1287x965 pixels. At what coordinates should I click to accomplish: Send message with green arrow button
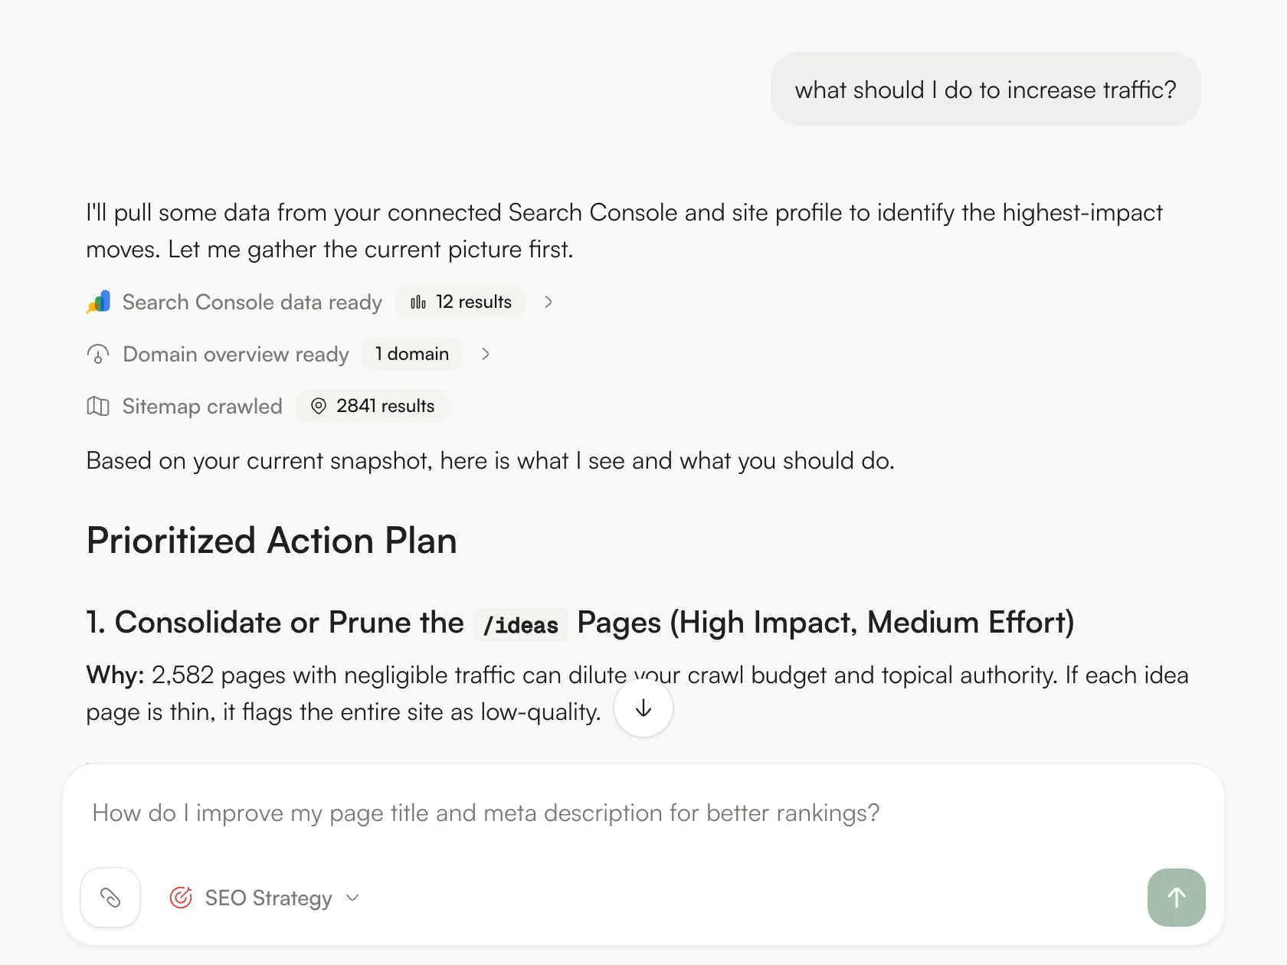point(1177,898)
